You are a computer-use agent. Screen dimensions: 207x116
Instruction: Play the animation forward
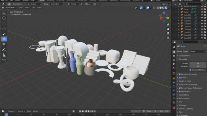[x=89, y=111]
